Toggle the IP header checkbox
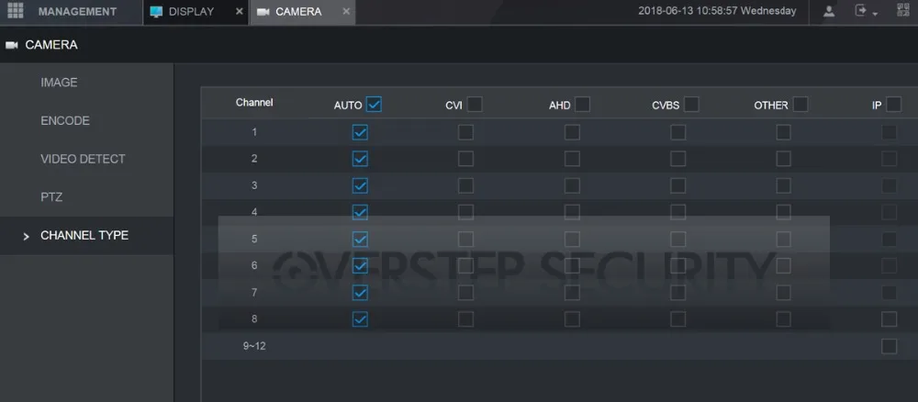The height and width of the screenshot is (402, 918). (x=893, y=105)
